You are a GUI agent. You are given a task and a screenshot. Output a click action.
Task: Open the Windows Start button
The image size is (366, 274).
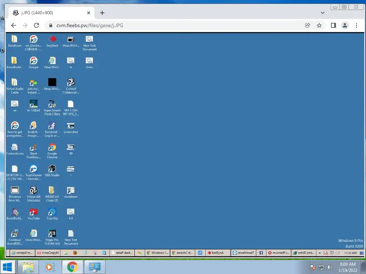[7, 267]
